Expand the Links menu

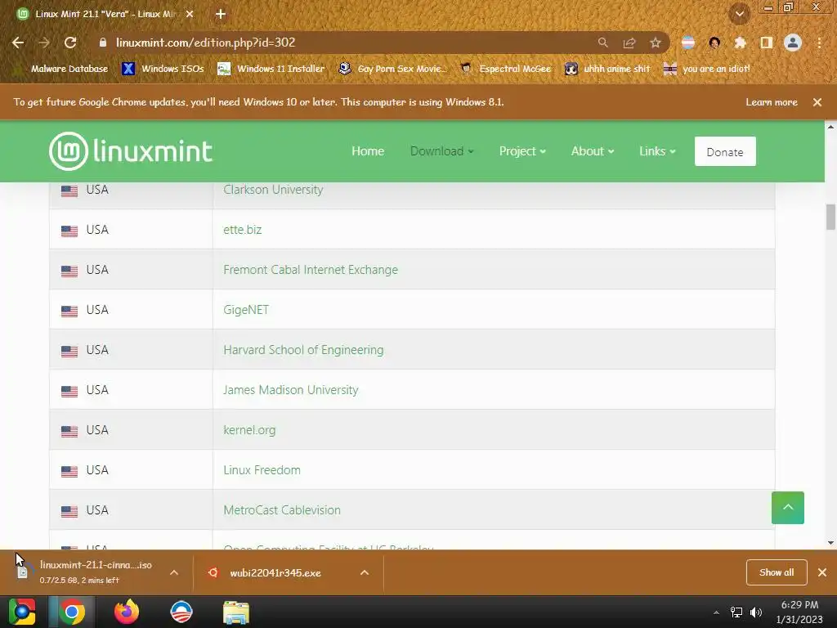[658, 151]
